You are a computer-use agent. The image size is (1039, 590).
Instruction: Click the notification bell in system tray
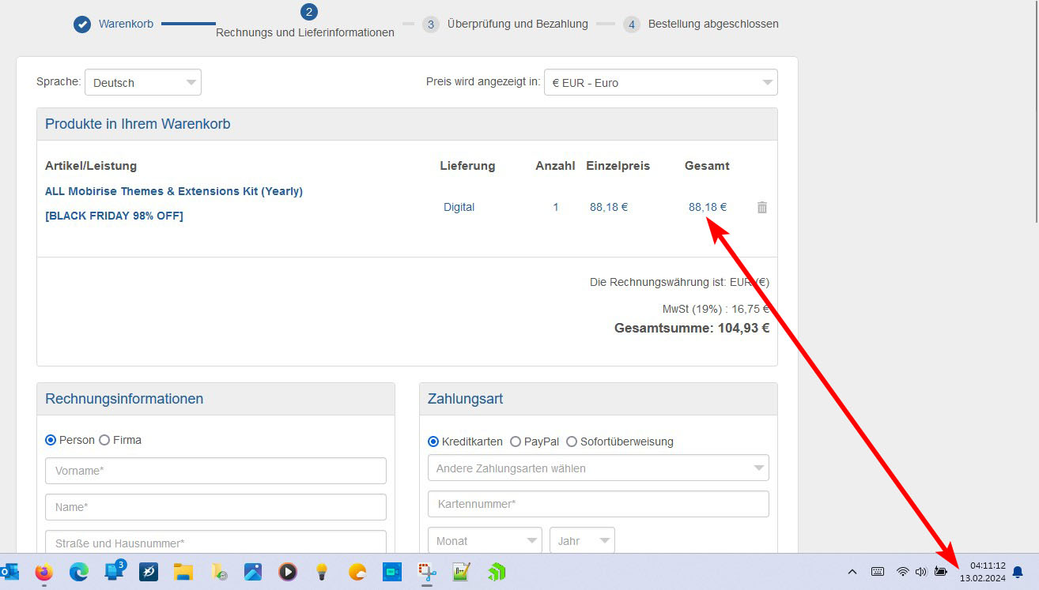(1018, 572)
